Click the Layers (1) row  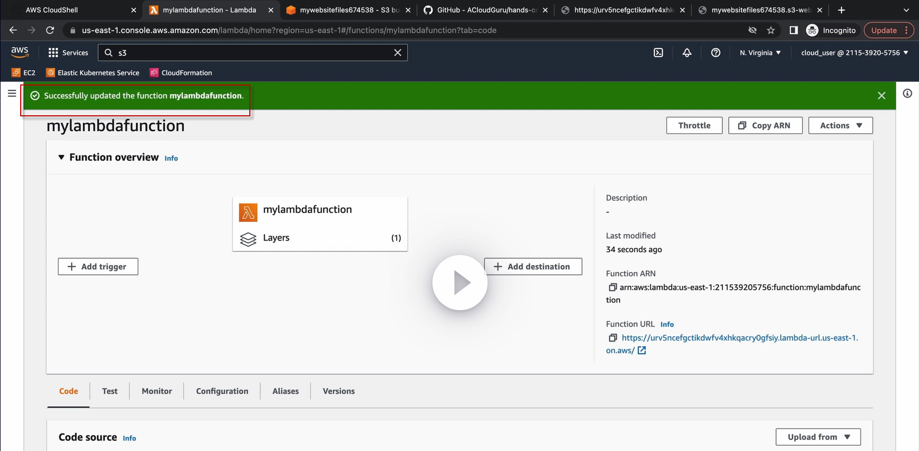[320, 238]
